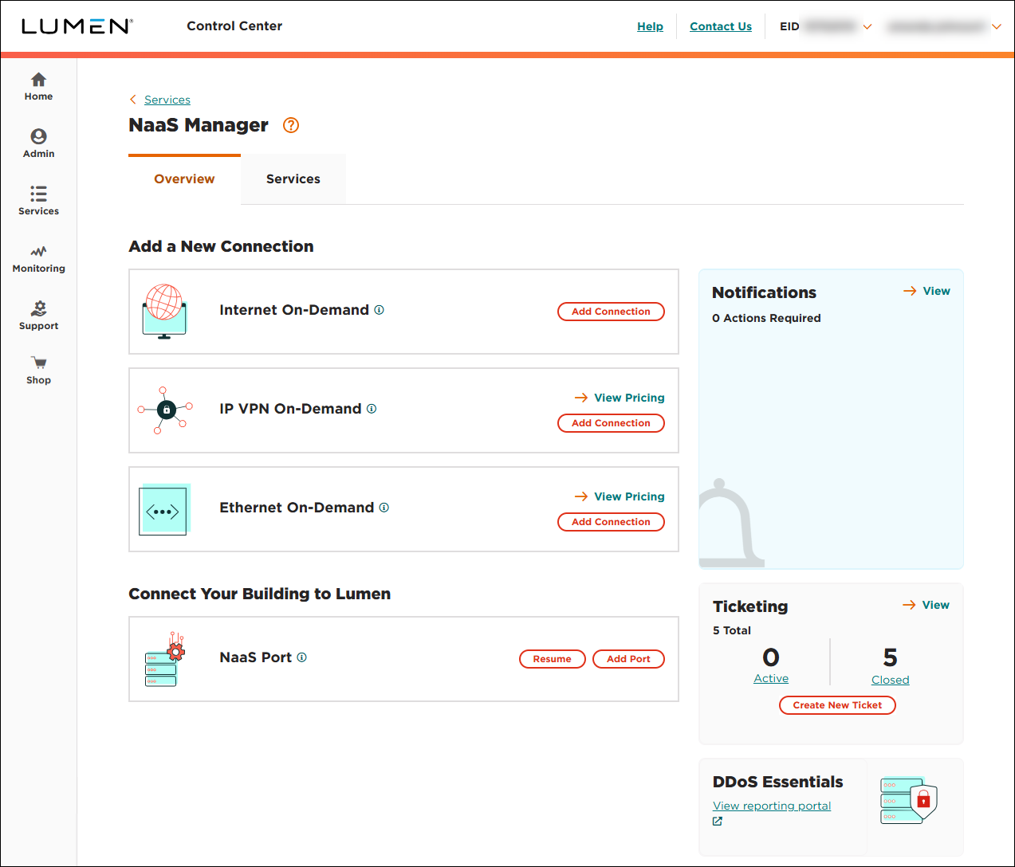1015x867 pixels.
Task: Open Monitoring in the sidebar
Action: (38, 259)
